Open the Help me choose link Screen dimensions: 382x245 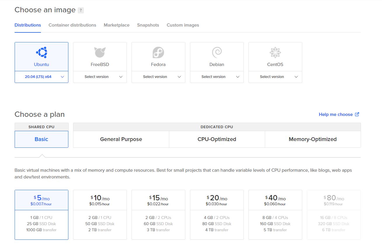tap(336, 114)
